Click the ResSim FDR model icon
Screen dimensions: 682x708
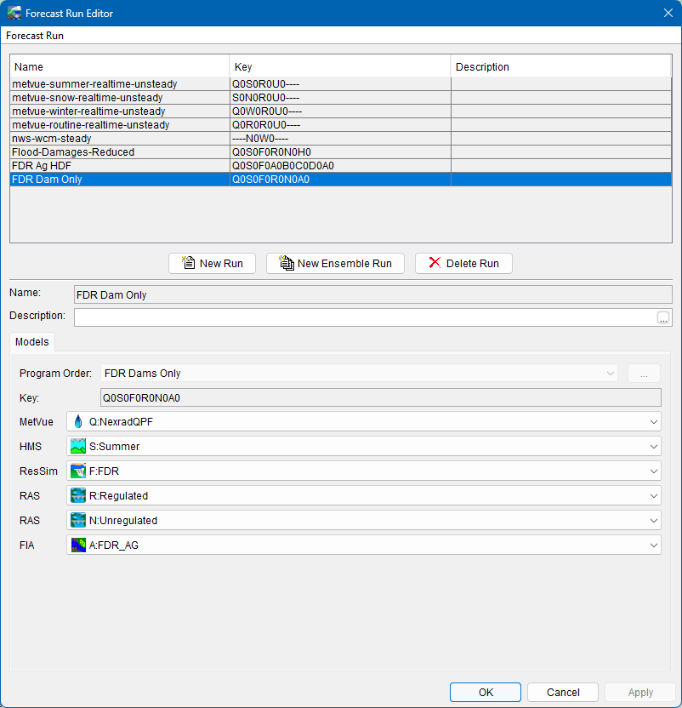pyautogui.click(x=77, y=471)
